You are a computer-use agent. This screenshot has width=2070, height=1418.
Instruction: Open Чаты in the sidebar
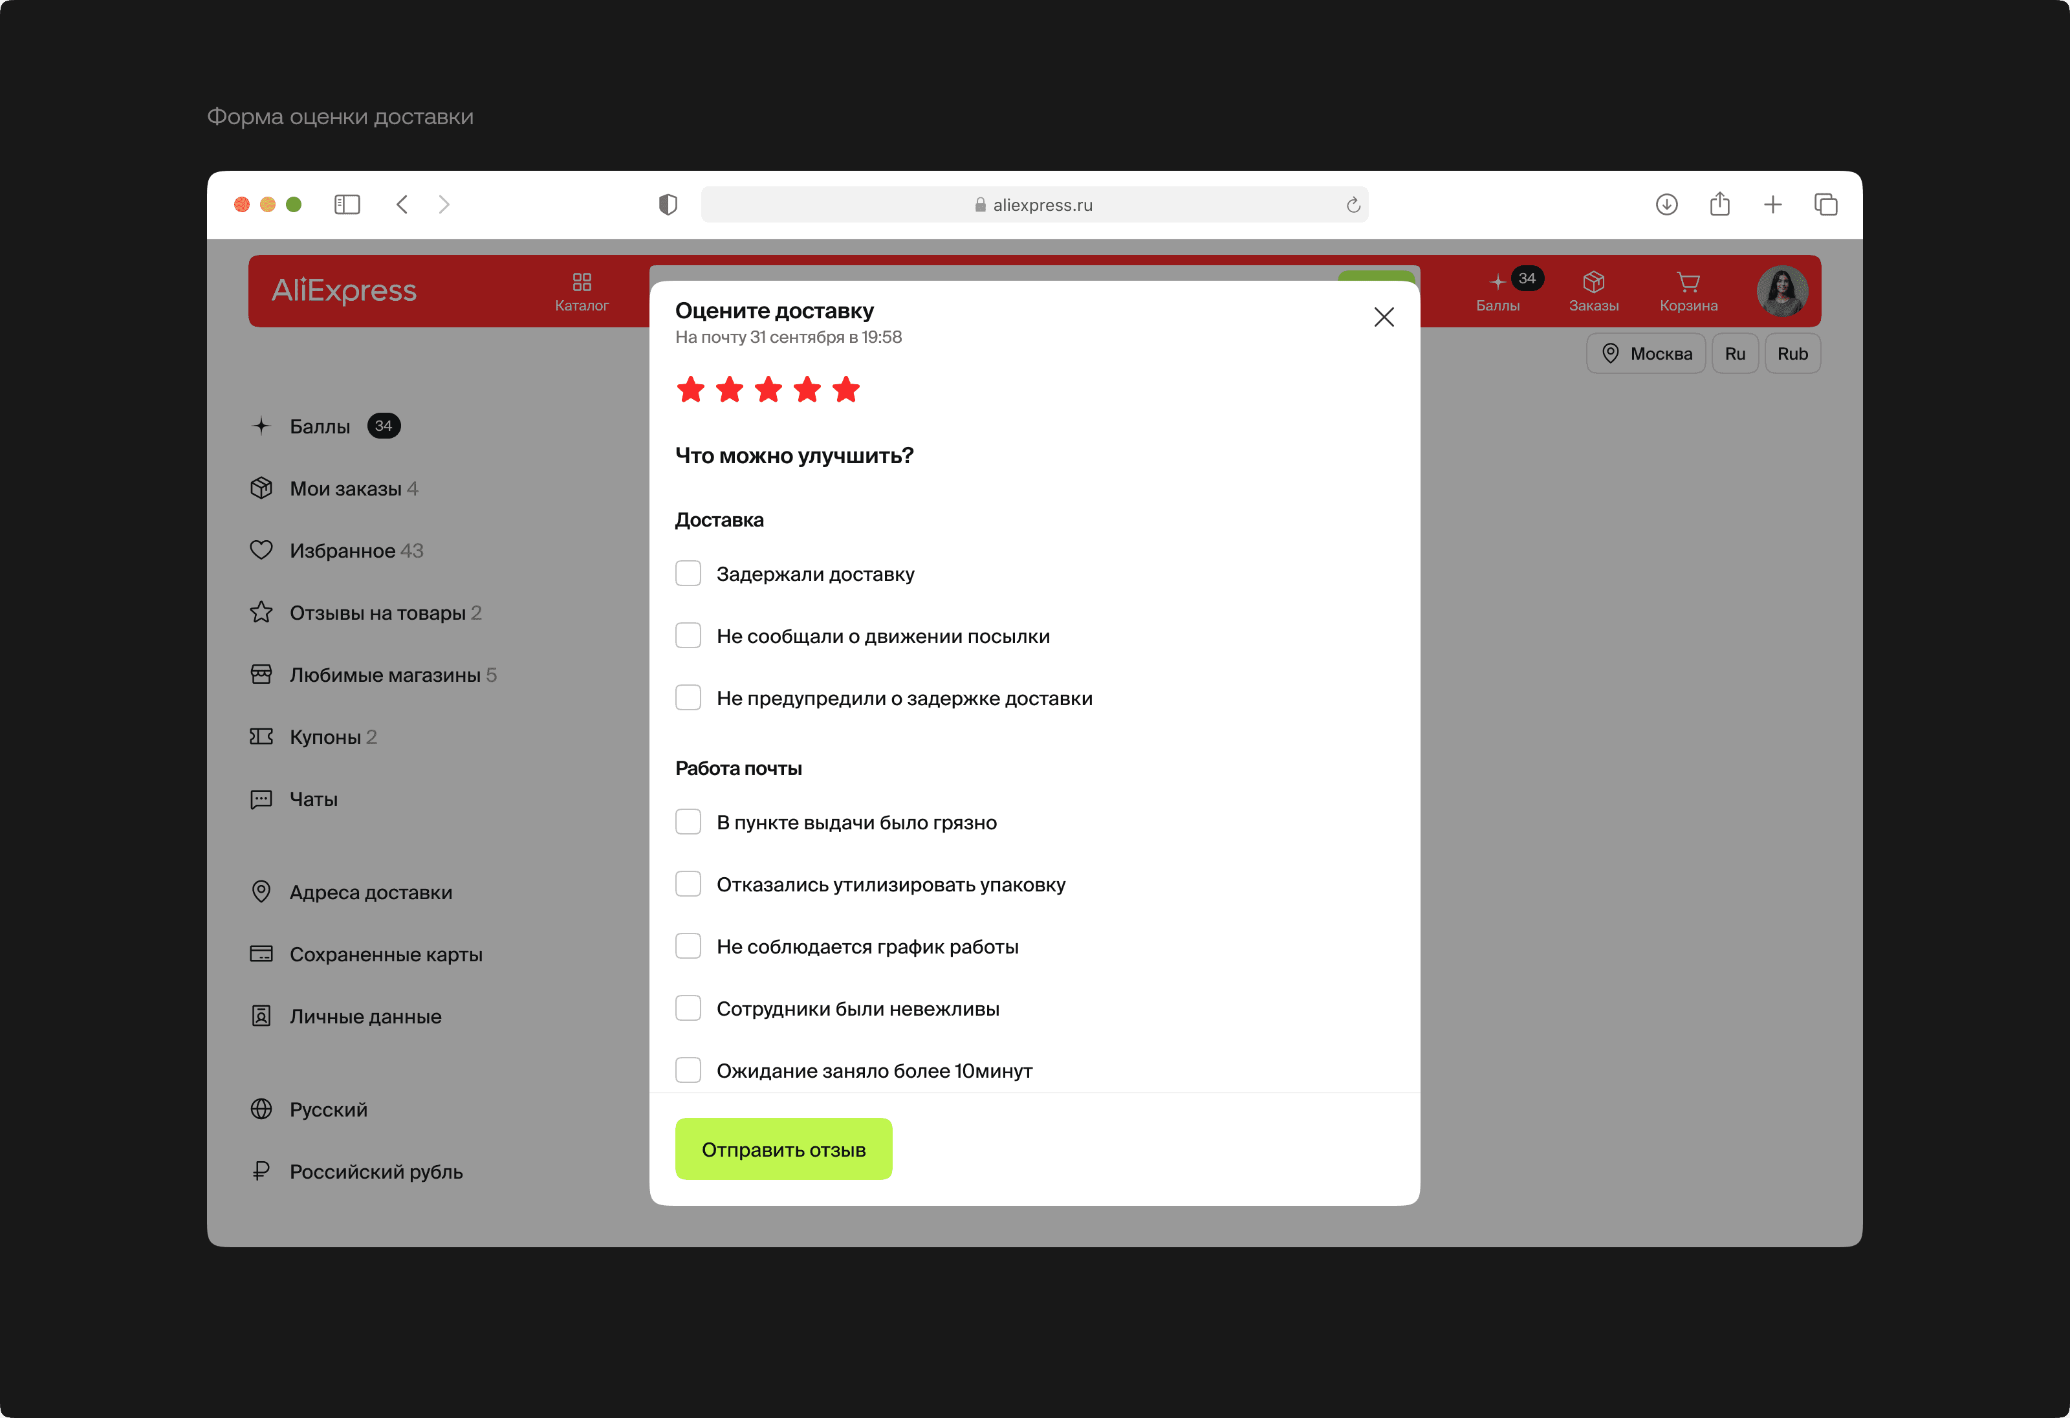coord(294,799)
